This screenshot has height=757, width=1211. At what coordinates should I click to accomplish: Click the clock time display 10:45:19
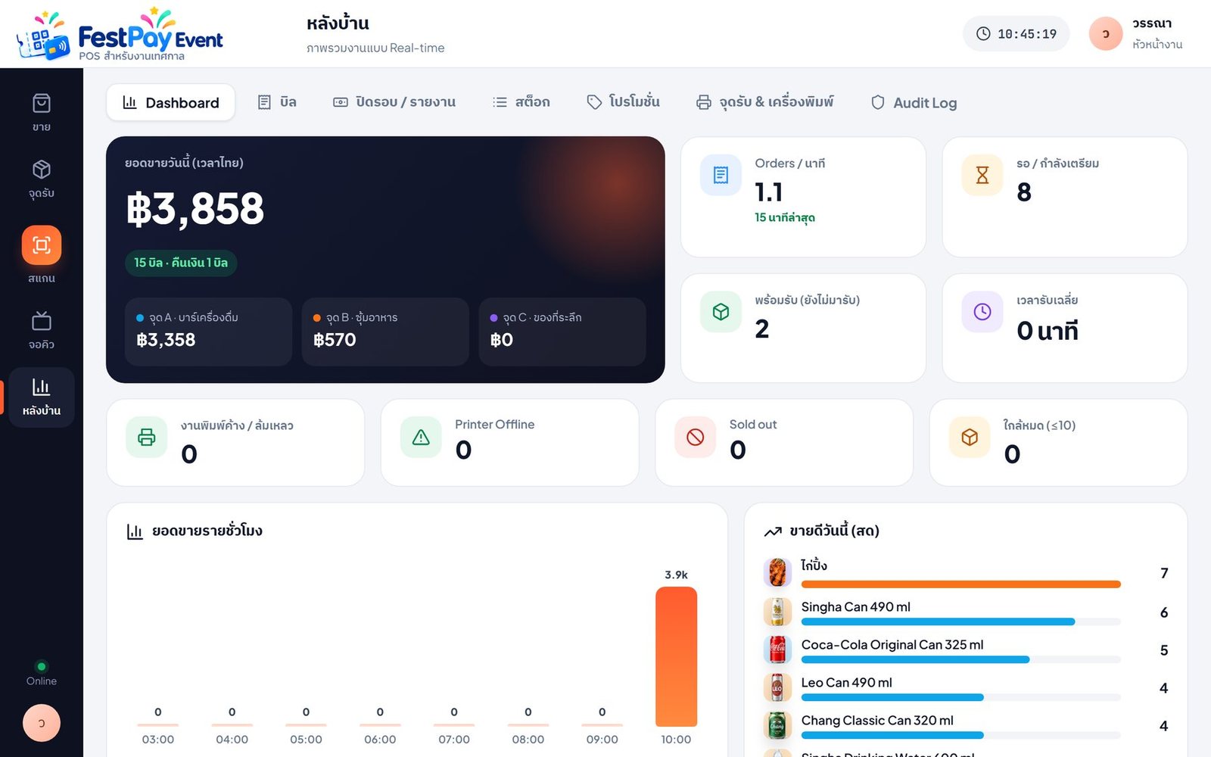point(1016,34)
